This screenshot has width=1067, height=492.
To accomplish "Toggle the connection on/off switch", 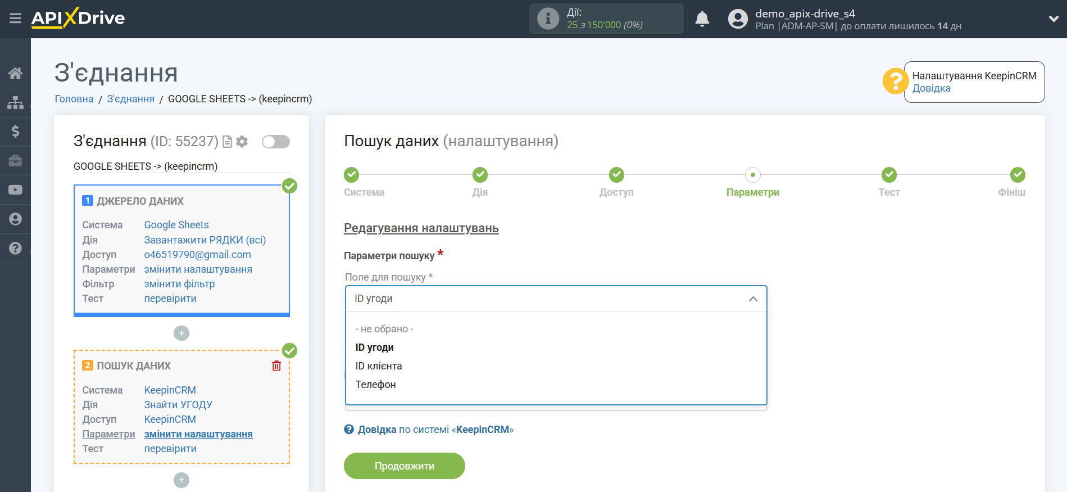I will (276, 142).
